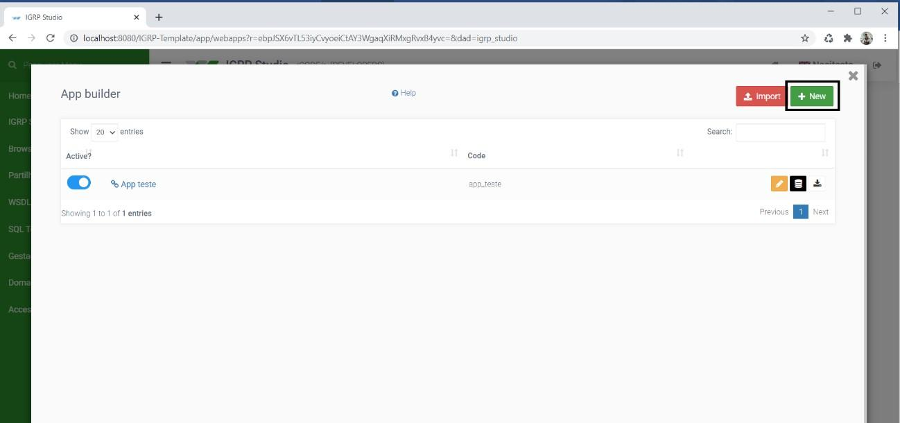Open the App teste link

pyautogui.click(x=133, y=184)
